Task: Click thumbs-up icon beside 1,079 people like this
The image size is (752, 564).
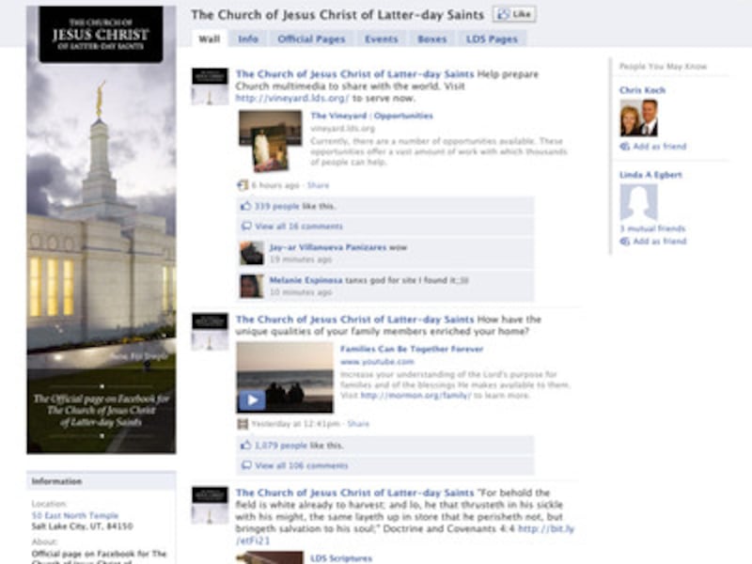Action: tap(245, 445)
